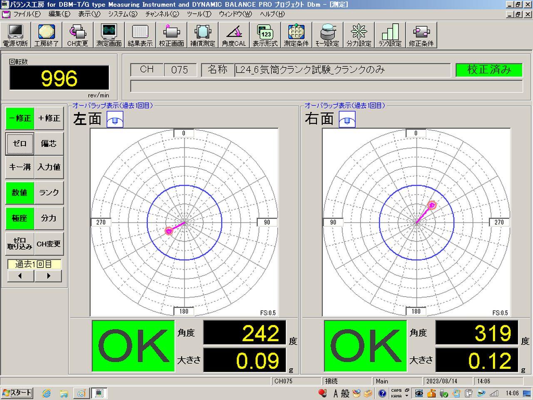Switch display to 数値 numeric mode
Image resolution: width=533 pixels, height=400 pixels.
[x=20, y=192]
